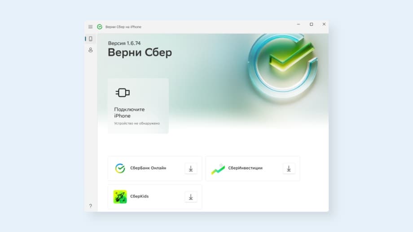Download СберБанк Онлайн via arrow icon

coord(191,169)
